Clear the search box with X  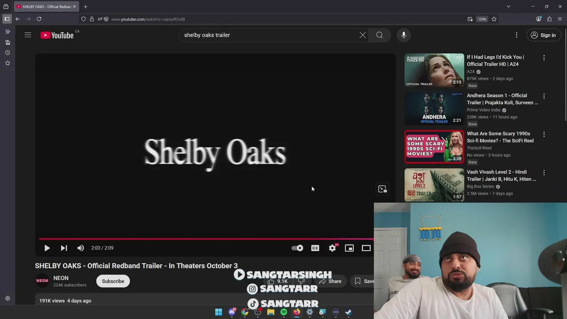tap(363, 35)
